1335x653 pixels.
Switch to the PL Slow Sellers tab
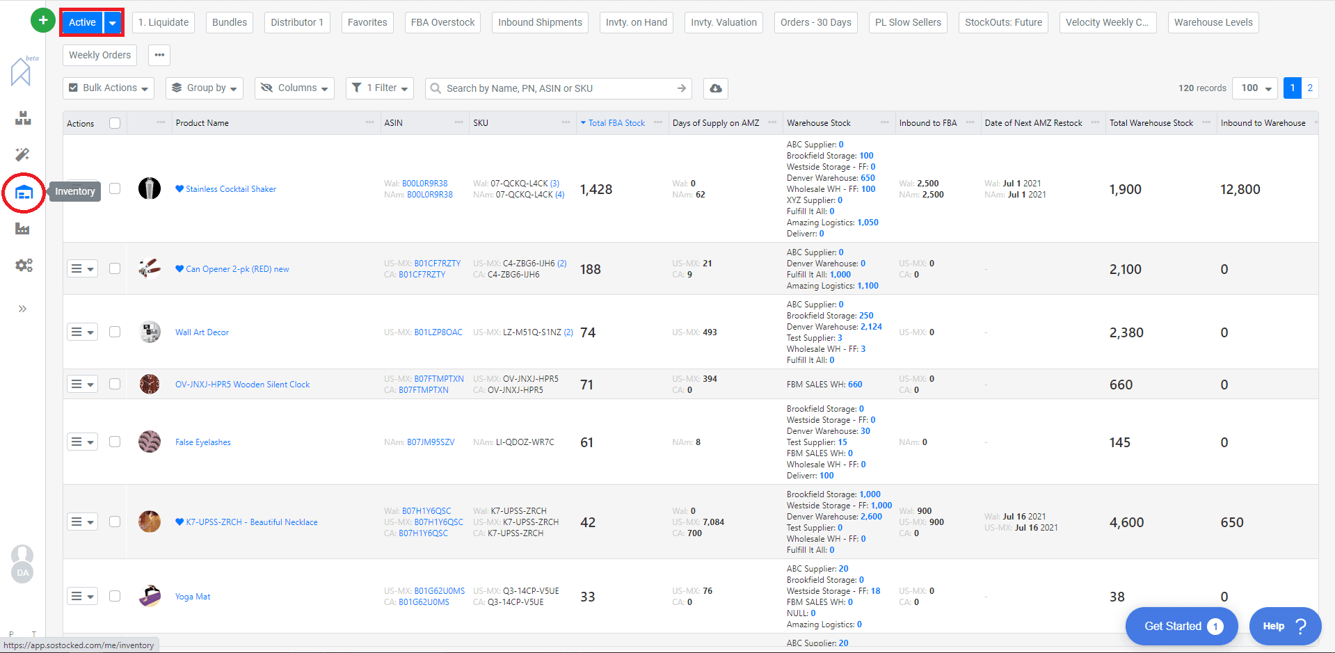[x=908, y=22]
